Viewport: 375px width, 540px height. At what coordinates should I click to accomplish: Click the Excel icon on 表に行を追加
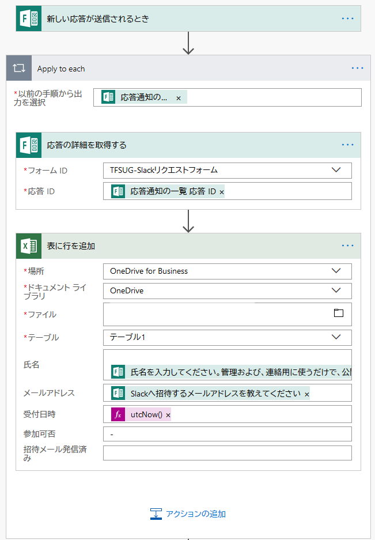pyautogui.click(x=29, y=246)
